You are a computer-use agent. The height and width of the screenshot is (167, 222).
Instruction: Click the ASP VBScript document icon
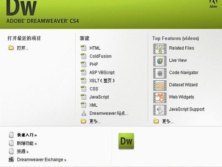point(84,72)
